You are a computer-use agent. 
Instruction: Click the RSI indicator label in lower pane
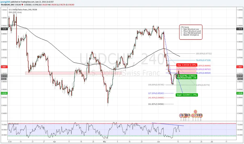pos(14,124)
